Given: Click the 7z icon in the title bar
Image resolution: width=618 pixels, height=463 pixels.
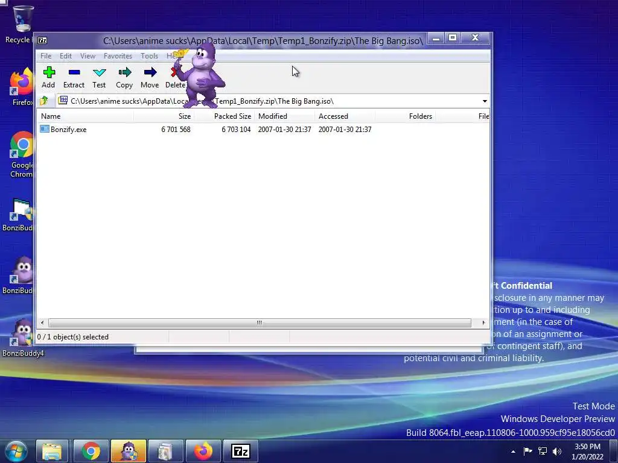Looking at the screenshot, I should click(x=42, y=40).
